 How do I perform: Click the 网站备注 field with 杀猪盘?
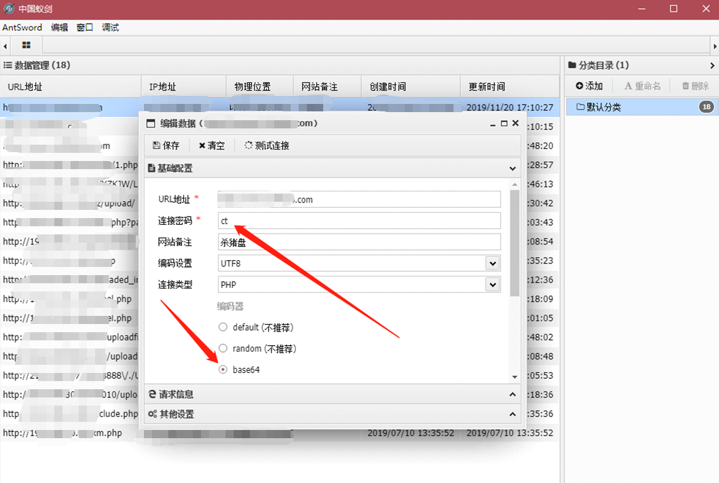tap(359, 242)
